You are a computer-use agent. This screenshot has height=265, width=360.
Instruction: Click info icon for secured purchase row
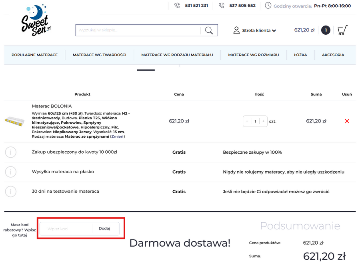[10, 152]
